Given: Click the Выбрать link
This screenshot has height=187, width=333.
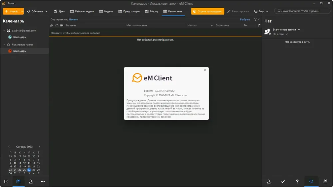Looking at the screenshot, I should (245, 20).
